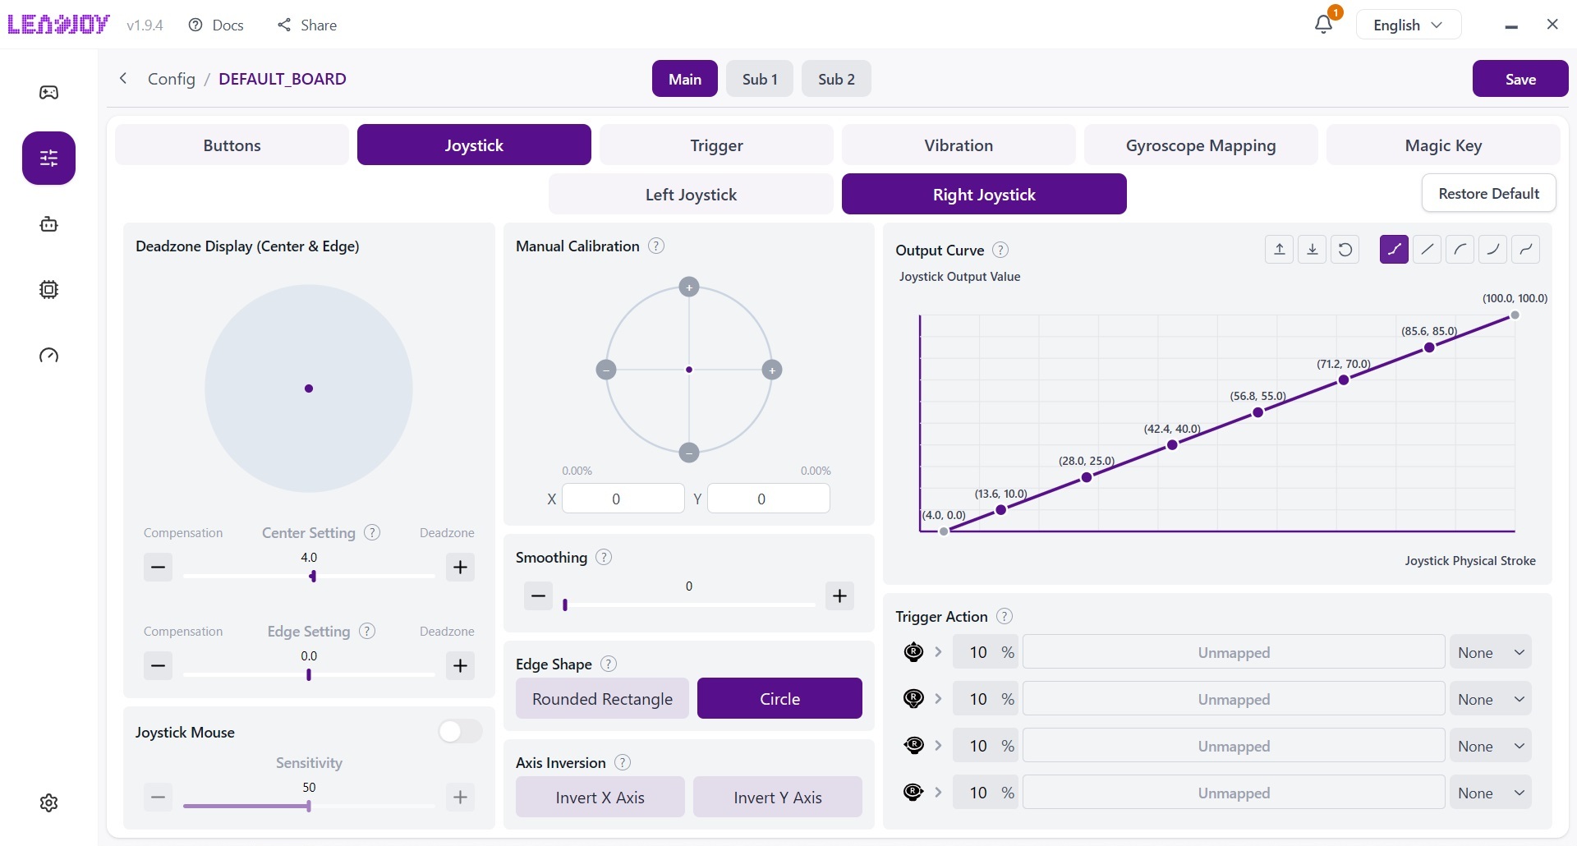Switch to Left Joystick
The height and width of the screenshot is (846, 1577).
691,194
